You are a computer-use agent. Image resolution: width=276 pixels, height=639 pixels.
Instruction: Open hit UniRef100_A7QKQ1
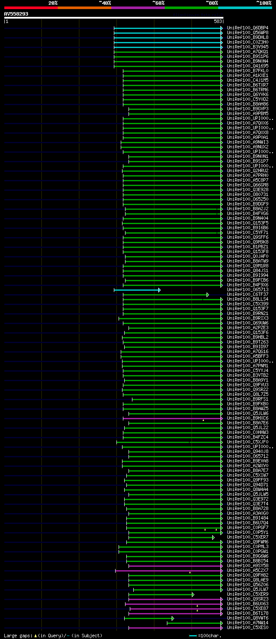tap(248, 51)
